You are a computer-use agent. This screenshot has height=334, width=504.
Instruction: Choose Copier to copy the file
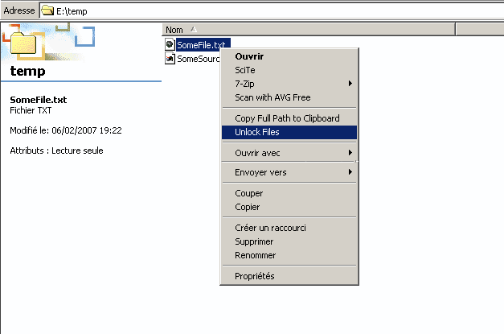(x=289, y=207)
